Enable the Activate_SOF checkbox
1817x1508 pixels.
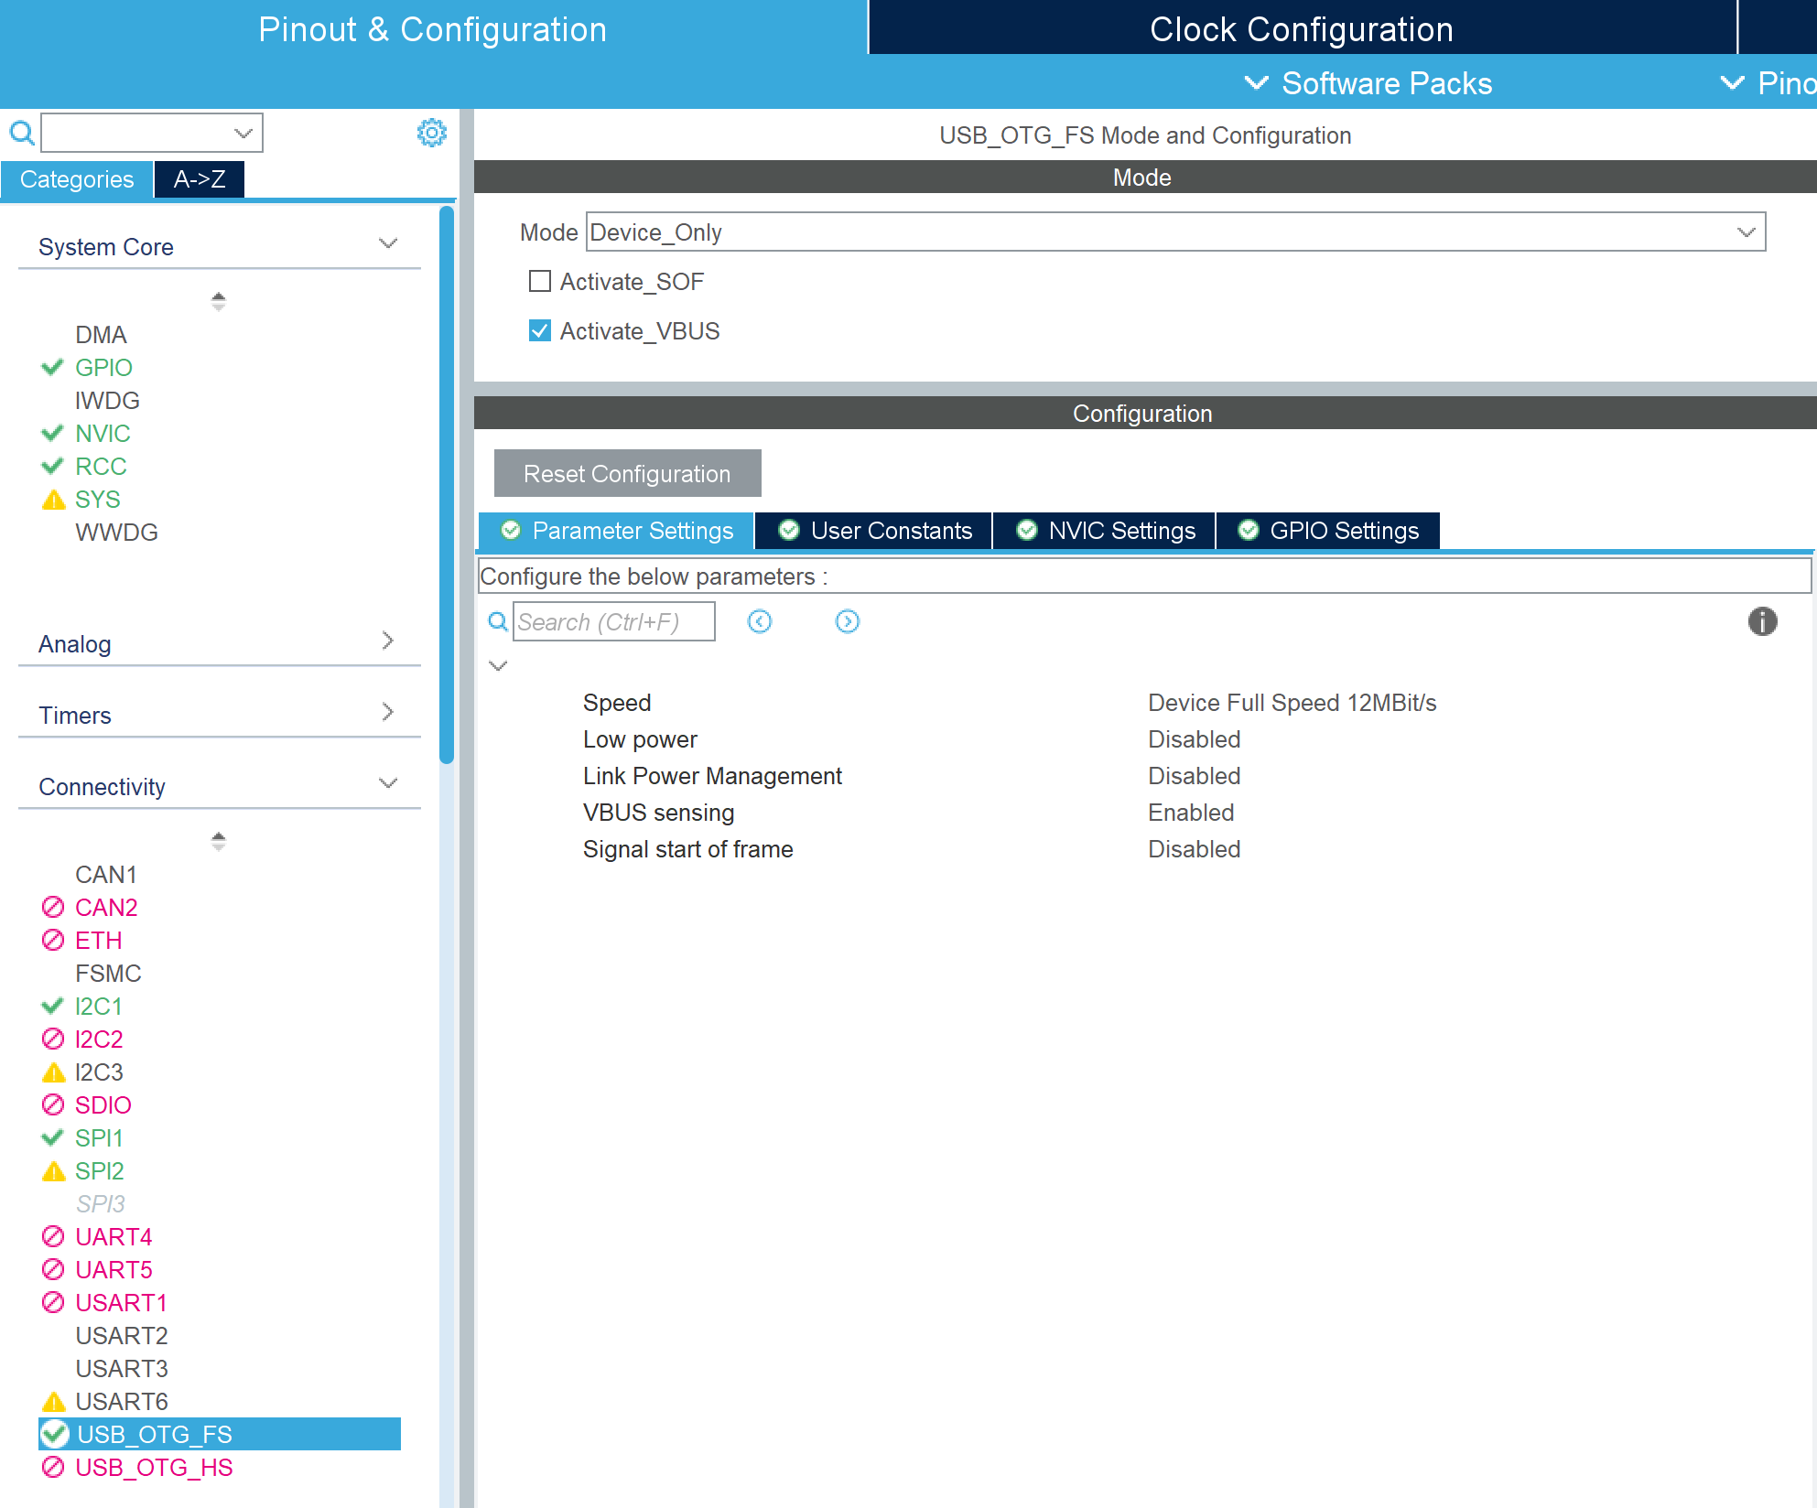[540, 281]
